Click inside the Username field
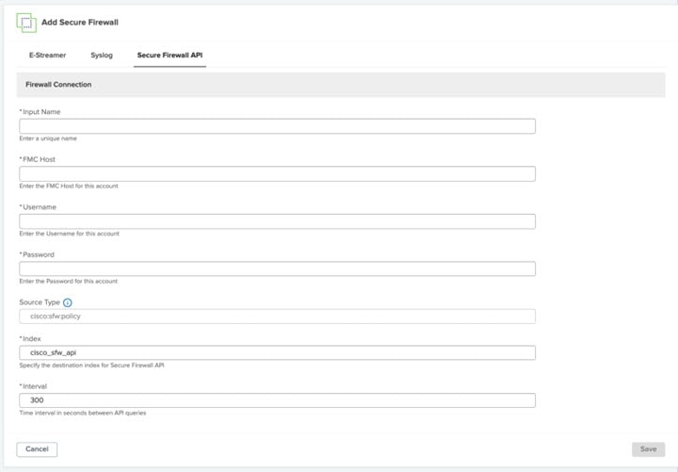The height and width of the screenshot is (472, 678). point(277,221)
